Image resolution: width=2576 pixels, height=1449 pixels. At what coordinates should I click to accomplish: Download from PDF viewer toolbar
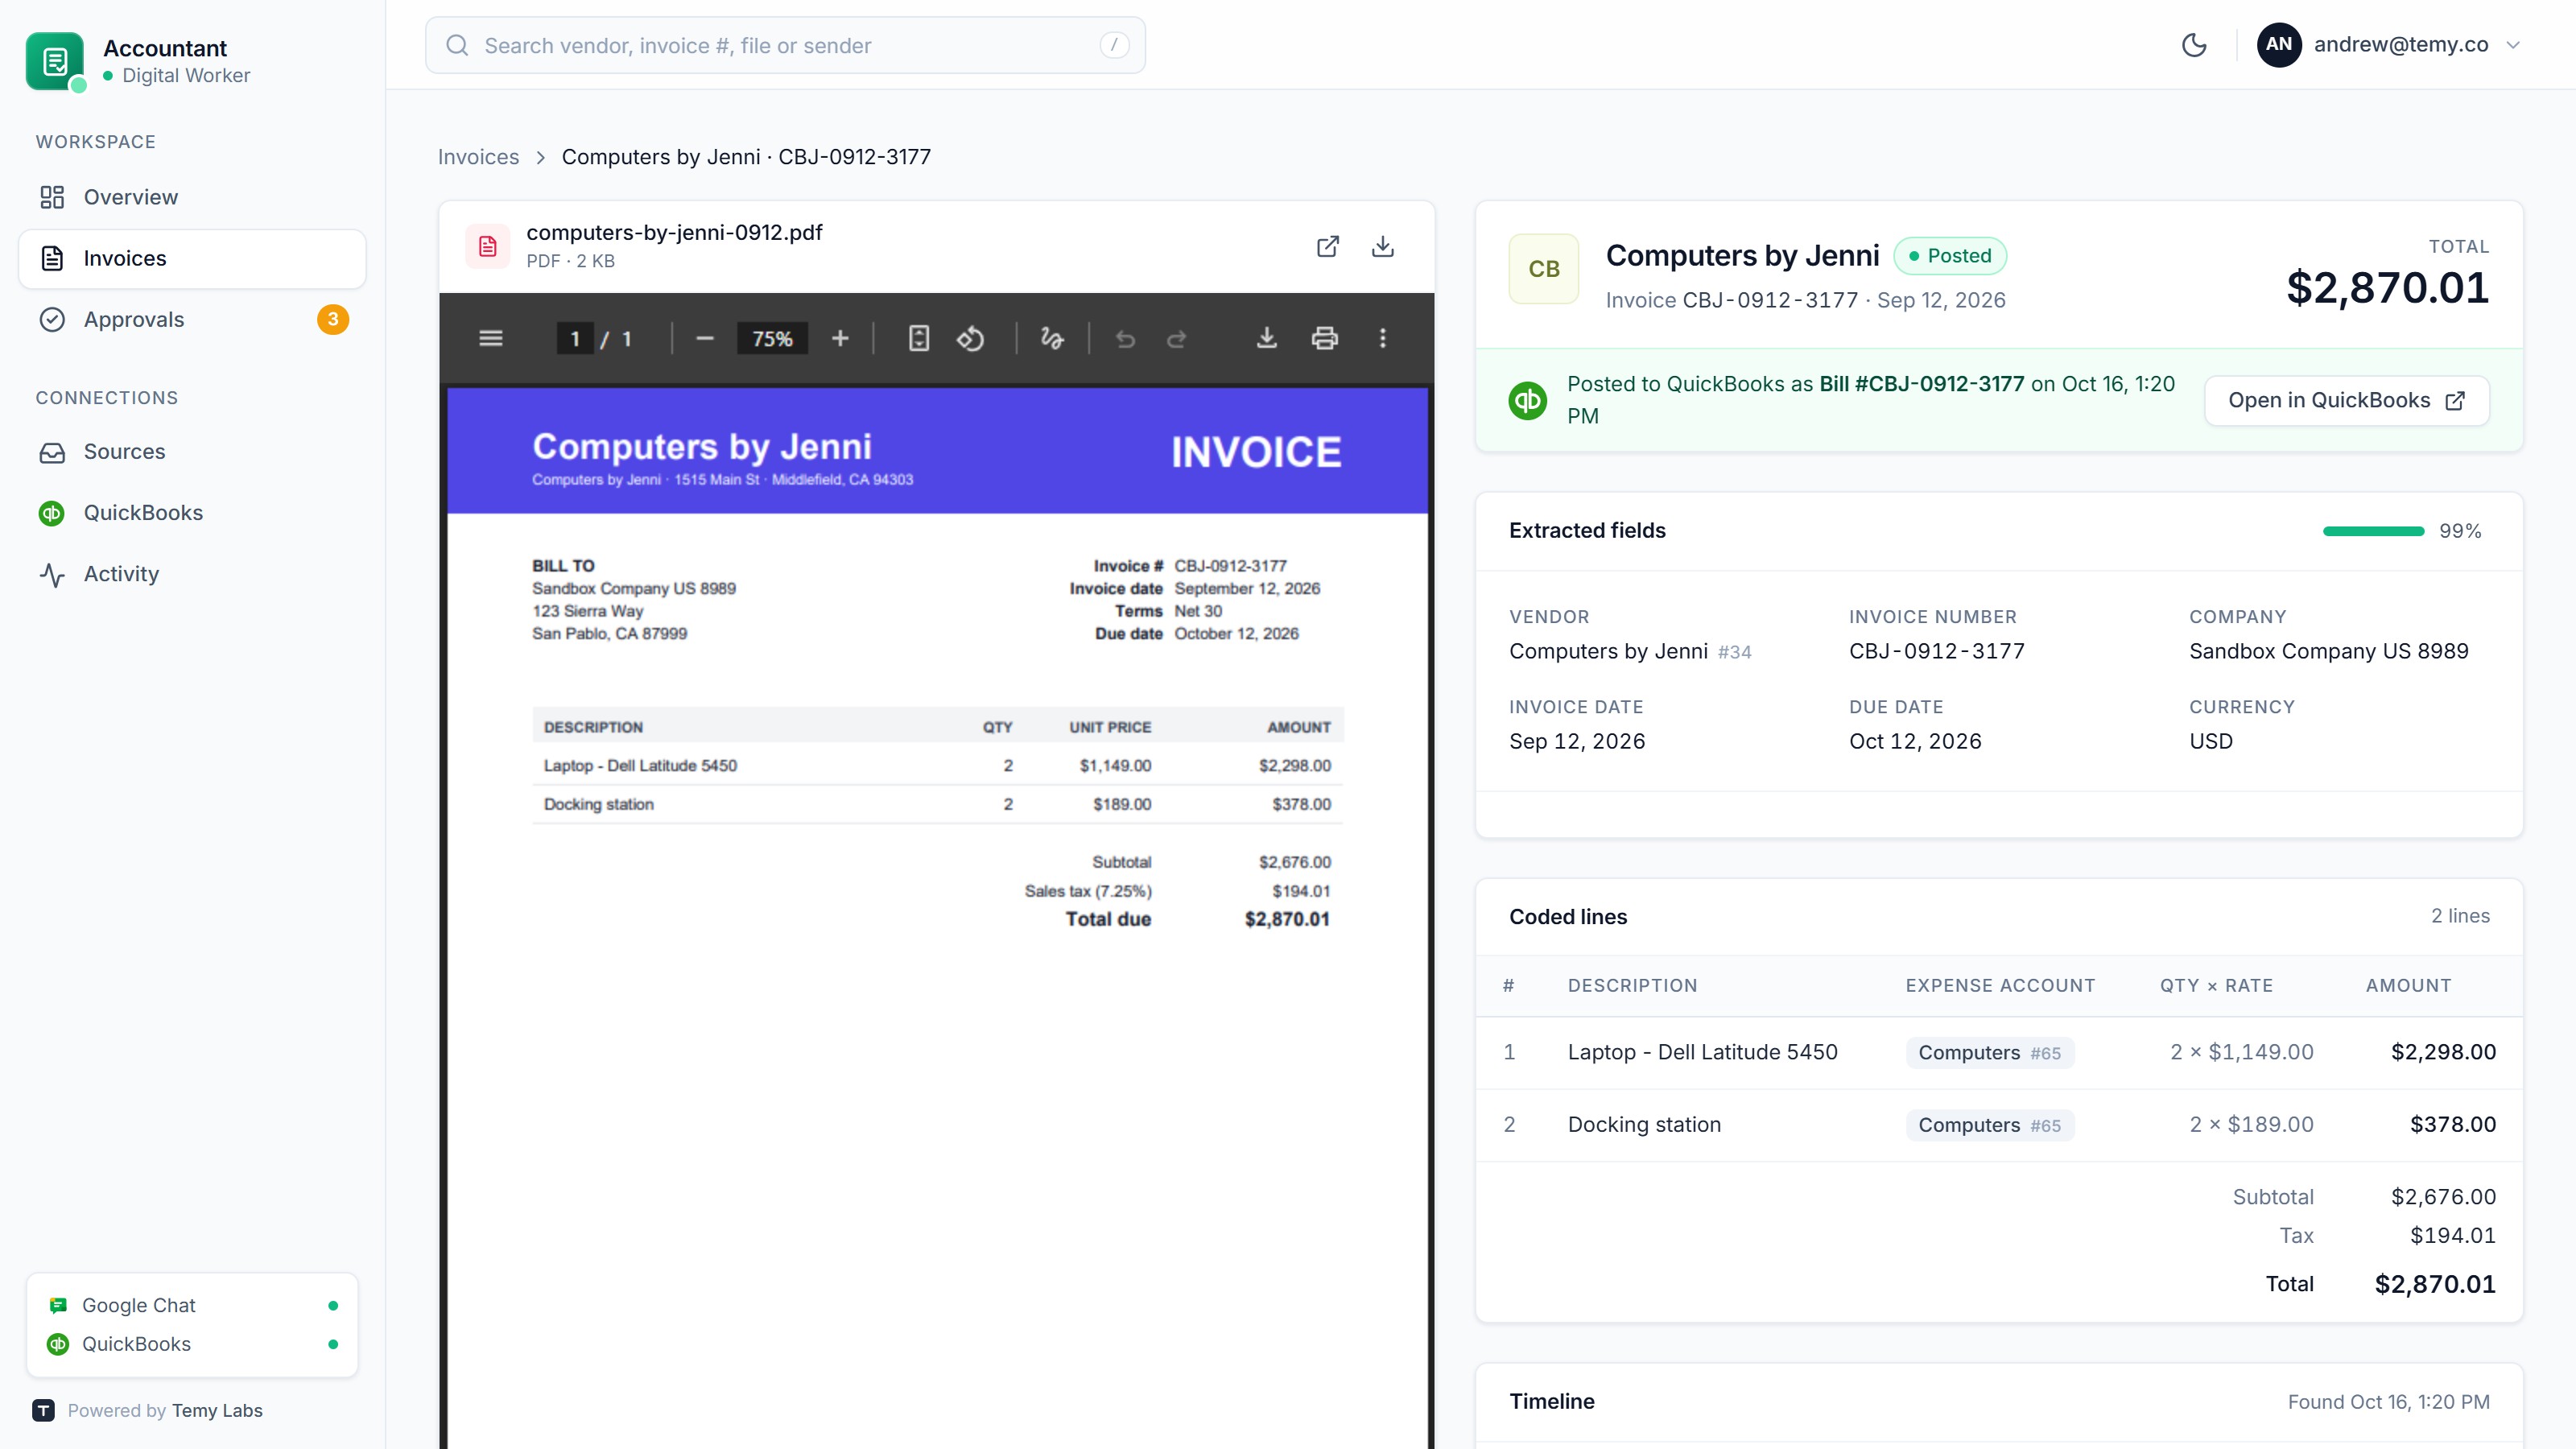coord(1267,339)
